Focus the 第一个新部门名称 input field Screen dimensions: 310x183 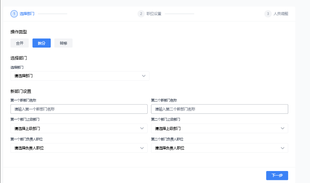(x=79, y=109)
